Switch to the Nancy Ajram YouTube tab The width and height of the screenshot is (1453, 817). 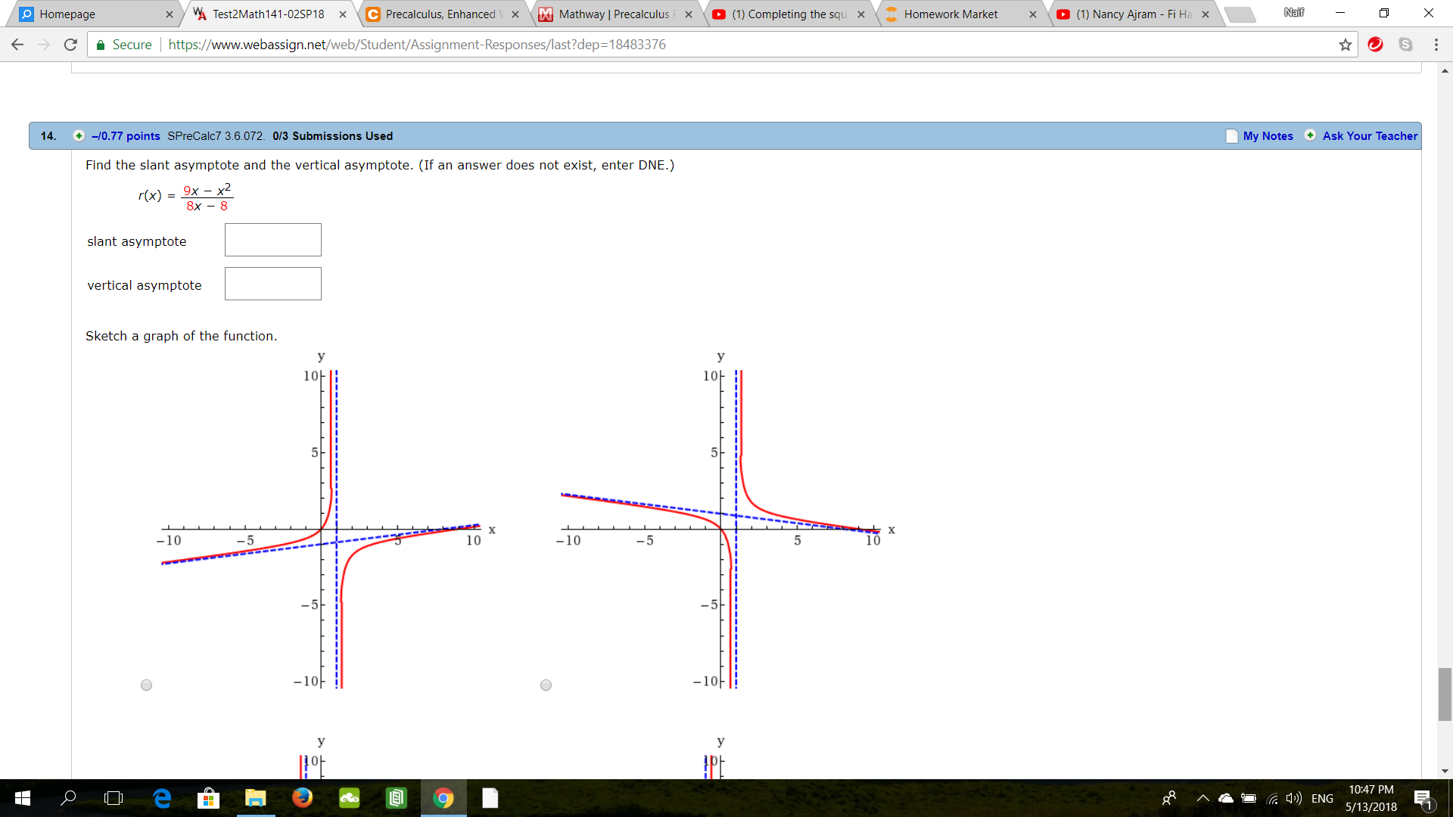point(1135,14)
